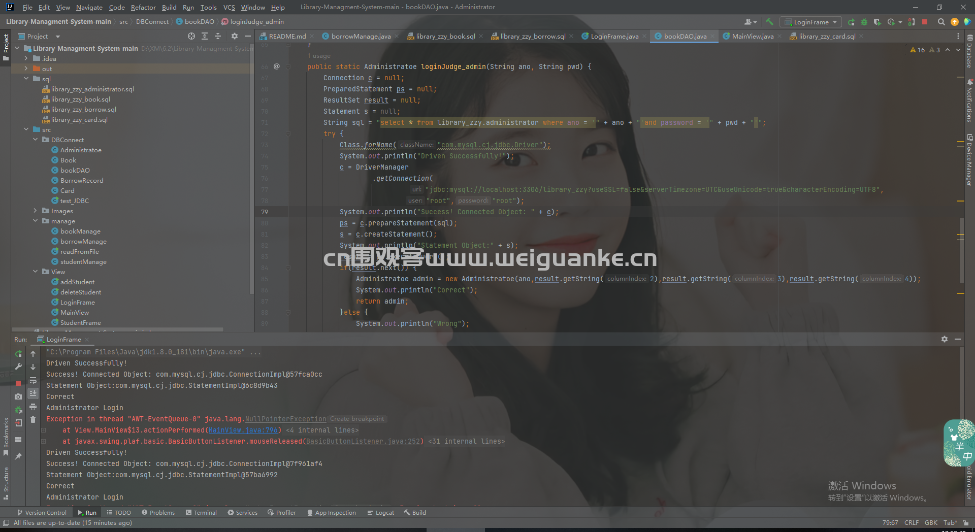This screenshot has height=532, width=975.
Task: Toggle scroll to end in console
Action: point(33,393)
